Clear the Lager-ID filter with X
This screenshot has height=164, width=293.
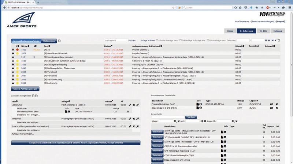(x=236, y=121)
